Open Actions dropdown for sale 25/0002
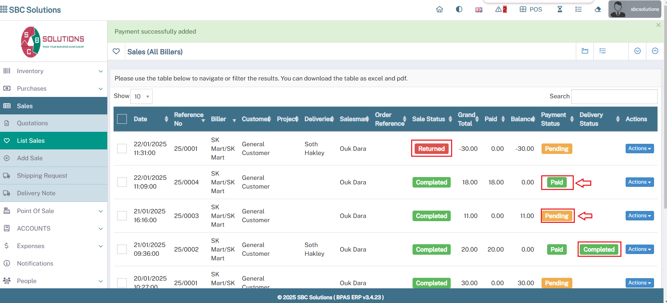The width and height of the screenshot is (667, 303). [639, 249]
